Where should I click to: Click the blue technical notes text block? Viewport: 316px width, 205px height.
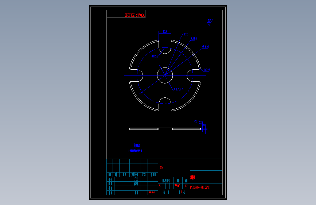136,148
